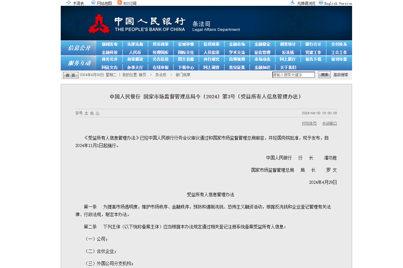Select 条法司 in the breadcrumb
The width and height of the screenshot is (403, 268).
(161, 75)
